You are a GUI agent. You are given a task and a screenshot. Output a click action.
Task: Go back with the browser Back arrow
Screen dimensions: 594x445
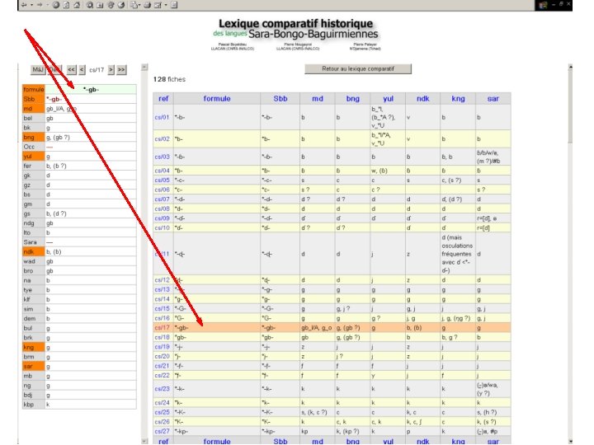pos(24,5)
